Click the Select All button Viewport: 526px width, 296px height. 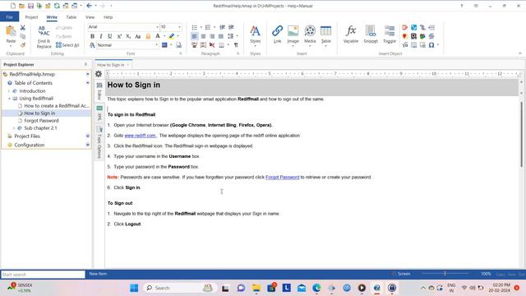tap(67, 45)
